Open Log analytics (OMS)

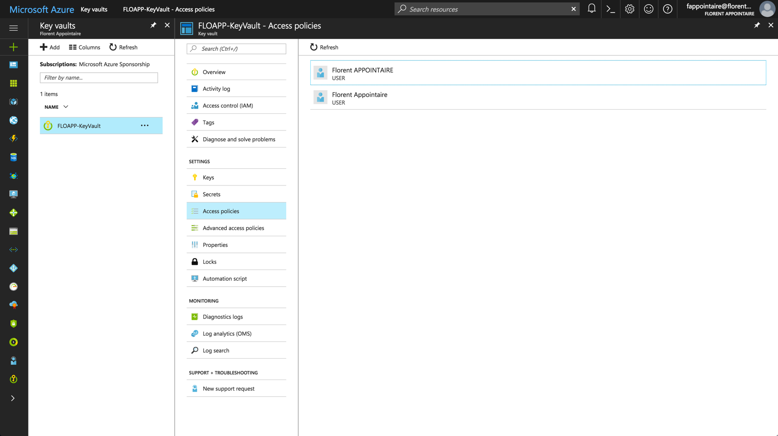coord(236,333)
